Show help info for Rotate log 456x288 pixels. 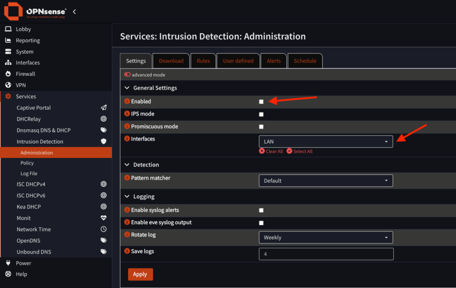[x=127, y=235]
